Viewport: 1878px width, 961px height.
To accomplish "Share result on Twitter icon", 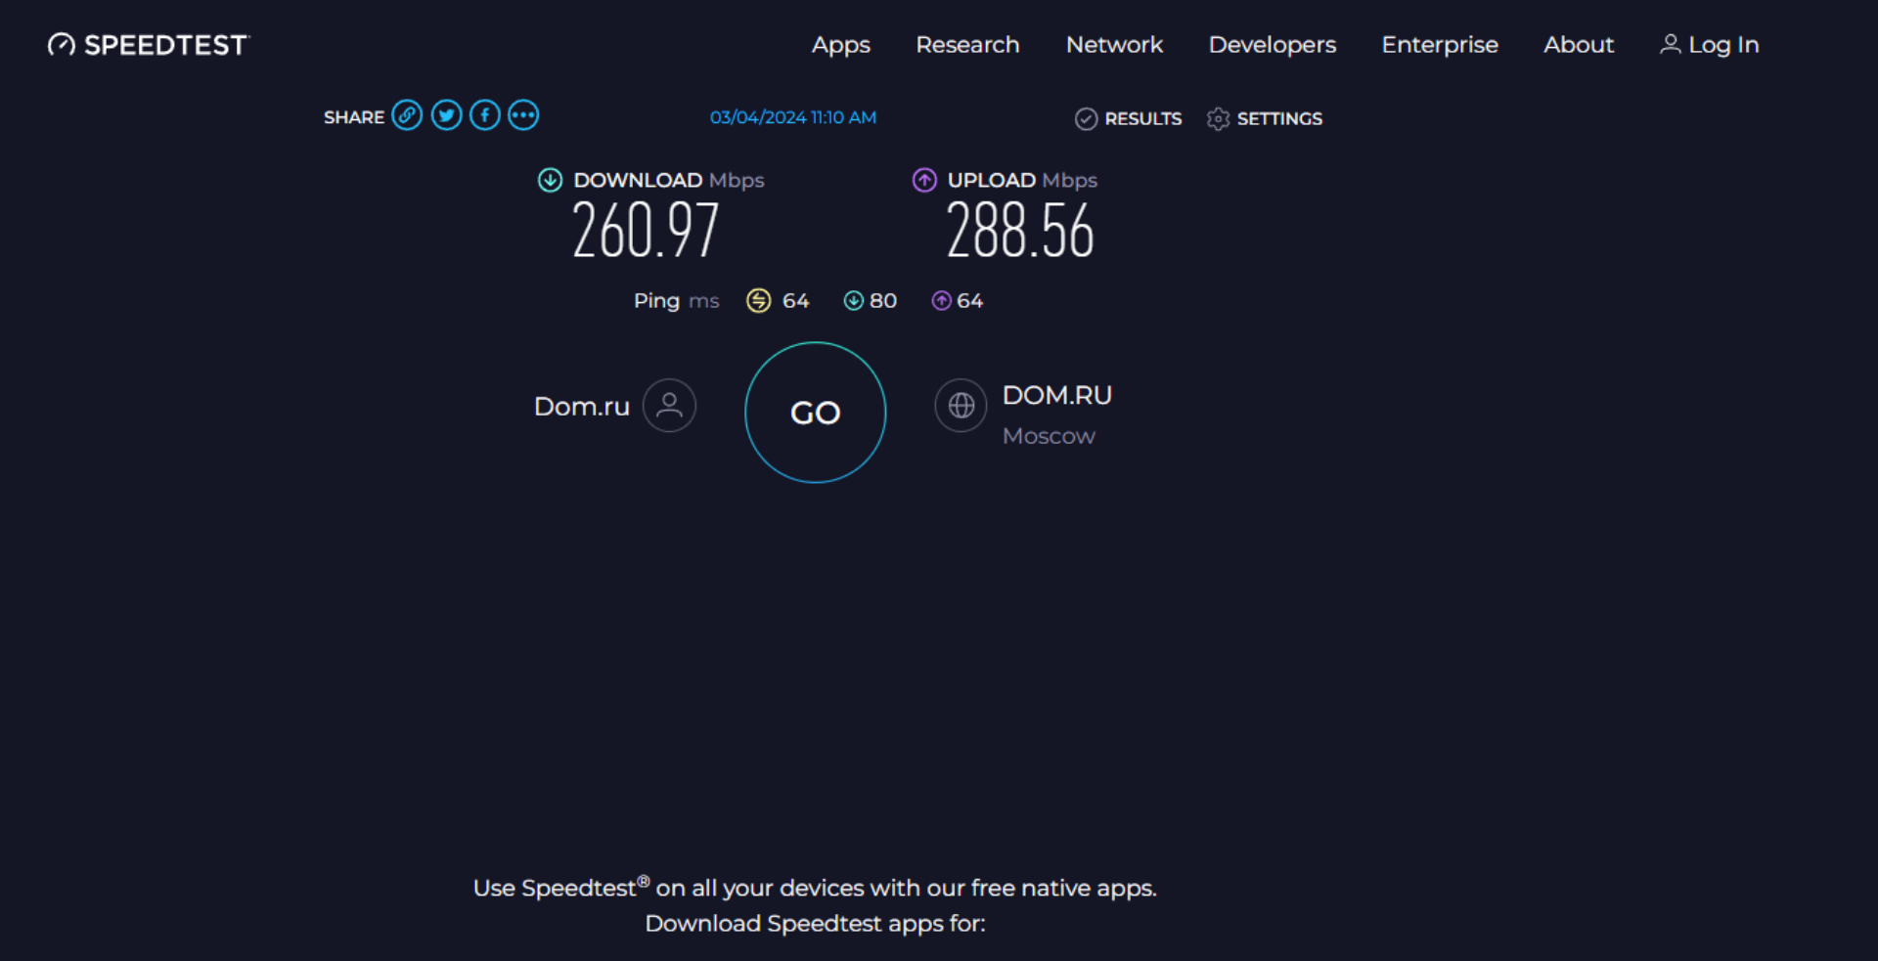I will [x=446, y=115].
